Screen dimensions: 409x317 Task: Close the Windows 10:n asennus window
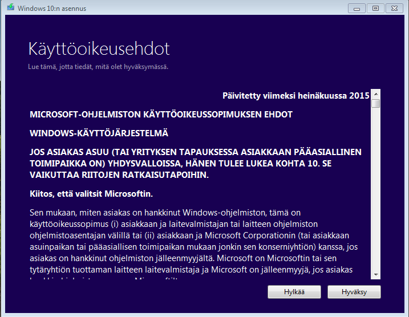coord(394,9)
